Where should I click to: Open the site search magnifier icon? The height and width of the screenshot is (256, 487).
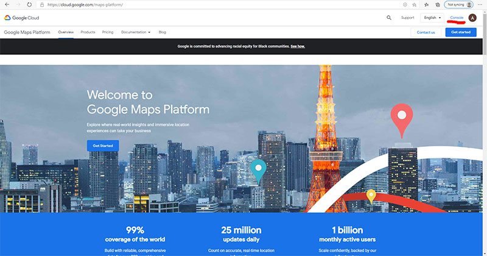pyautogui.click(x=389, y=18)
